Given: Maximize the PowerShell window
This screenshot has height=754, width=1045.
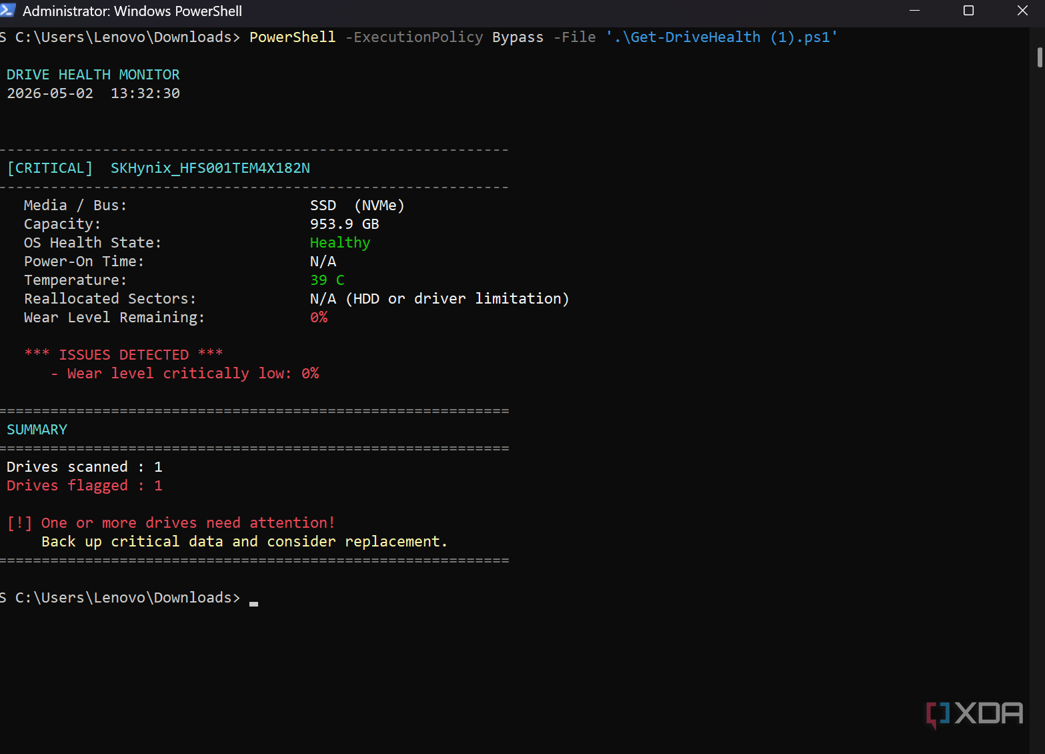Looking at the screenshot, I should point(969,11).
